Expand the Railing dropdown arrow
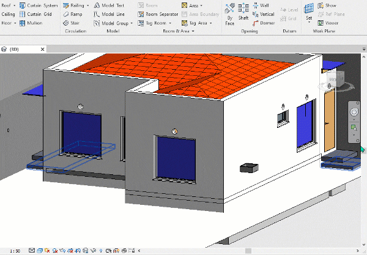Image resolution: width=367 pixels, height=255 pixels. [x=87, y=6]
